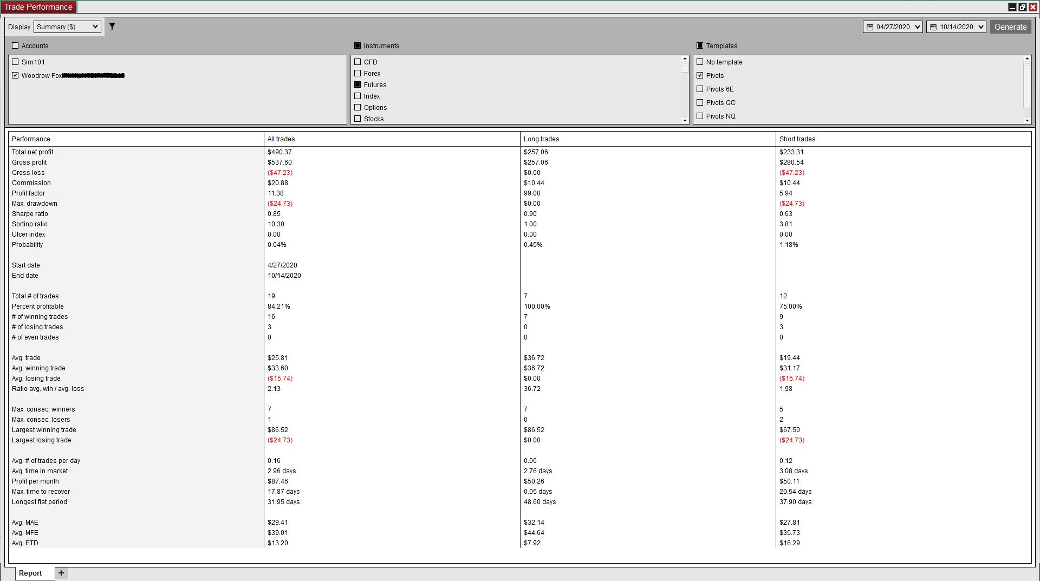Screen dimensions: 1040x581
Task: Click the Generate button
Action: pyautogui.click(x=1010, y=27)
